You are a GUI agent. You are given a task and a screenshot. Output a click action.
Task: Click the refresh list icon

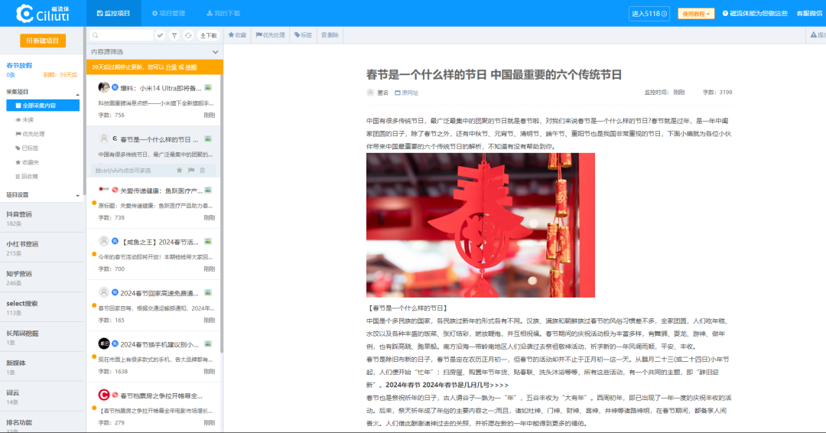tap(188, 35)
